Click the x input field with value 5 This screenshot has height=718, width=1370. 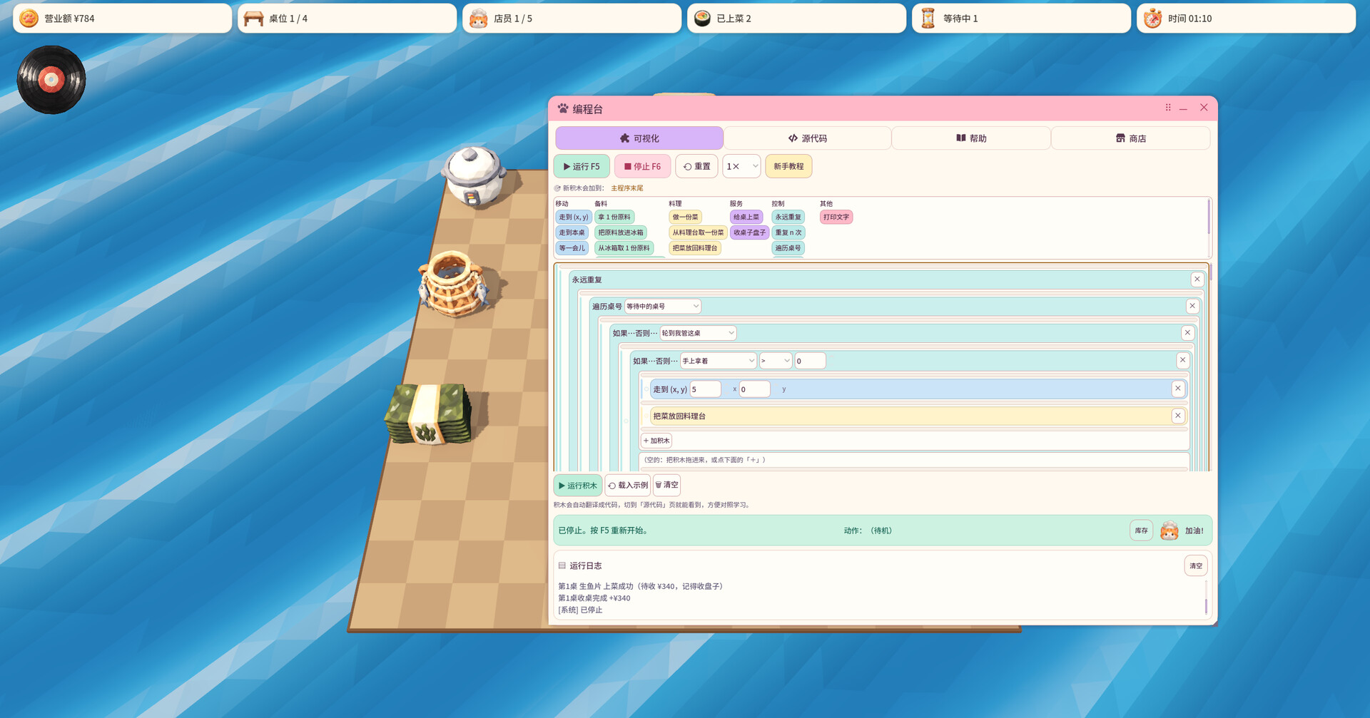[706, 389]
